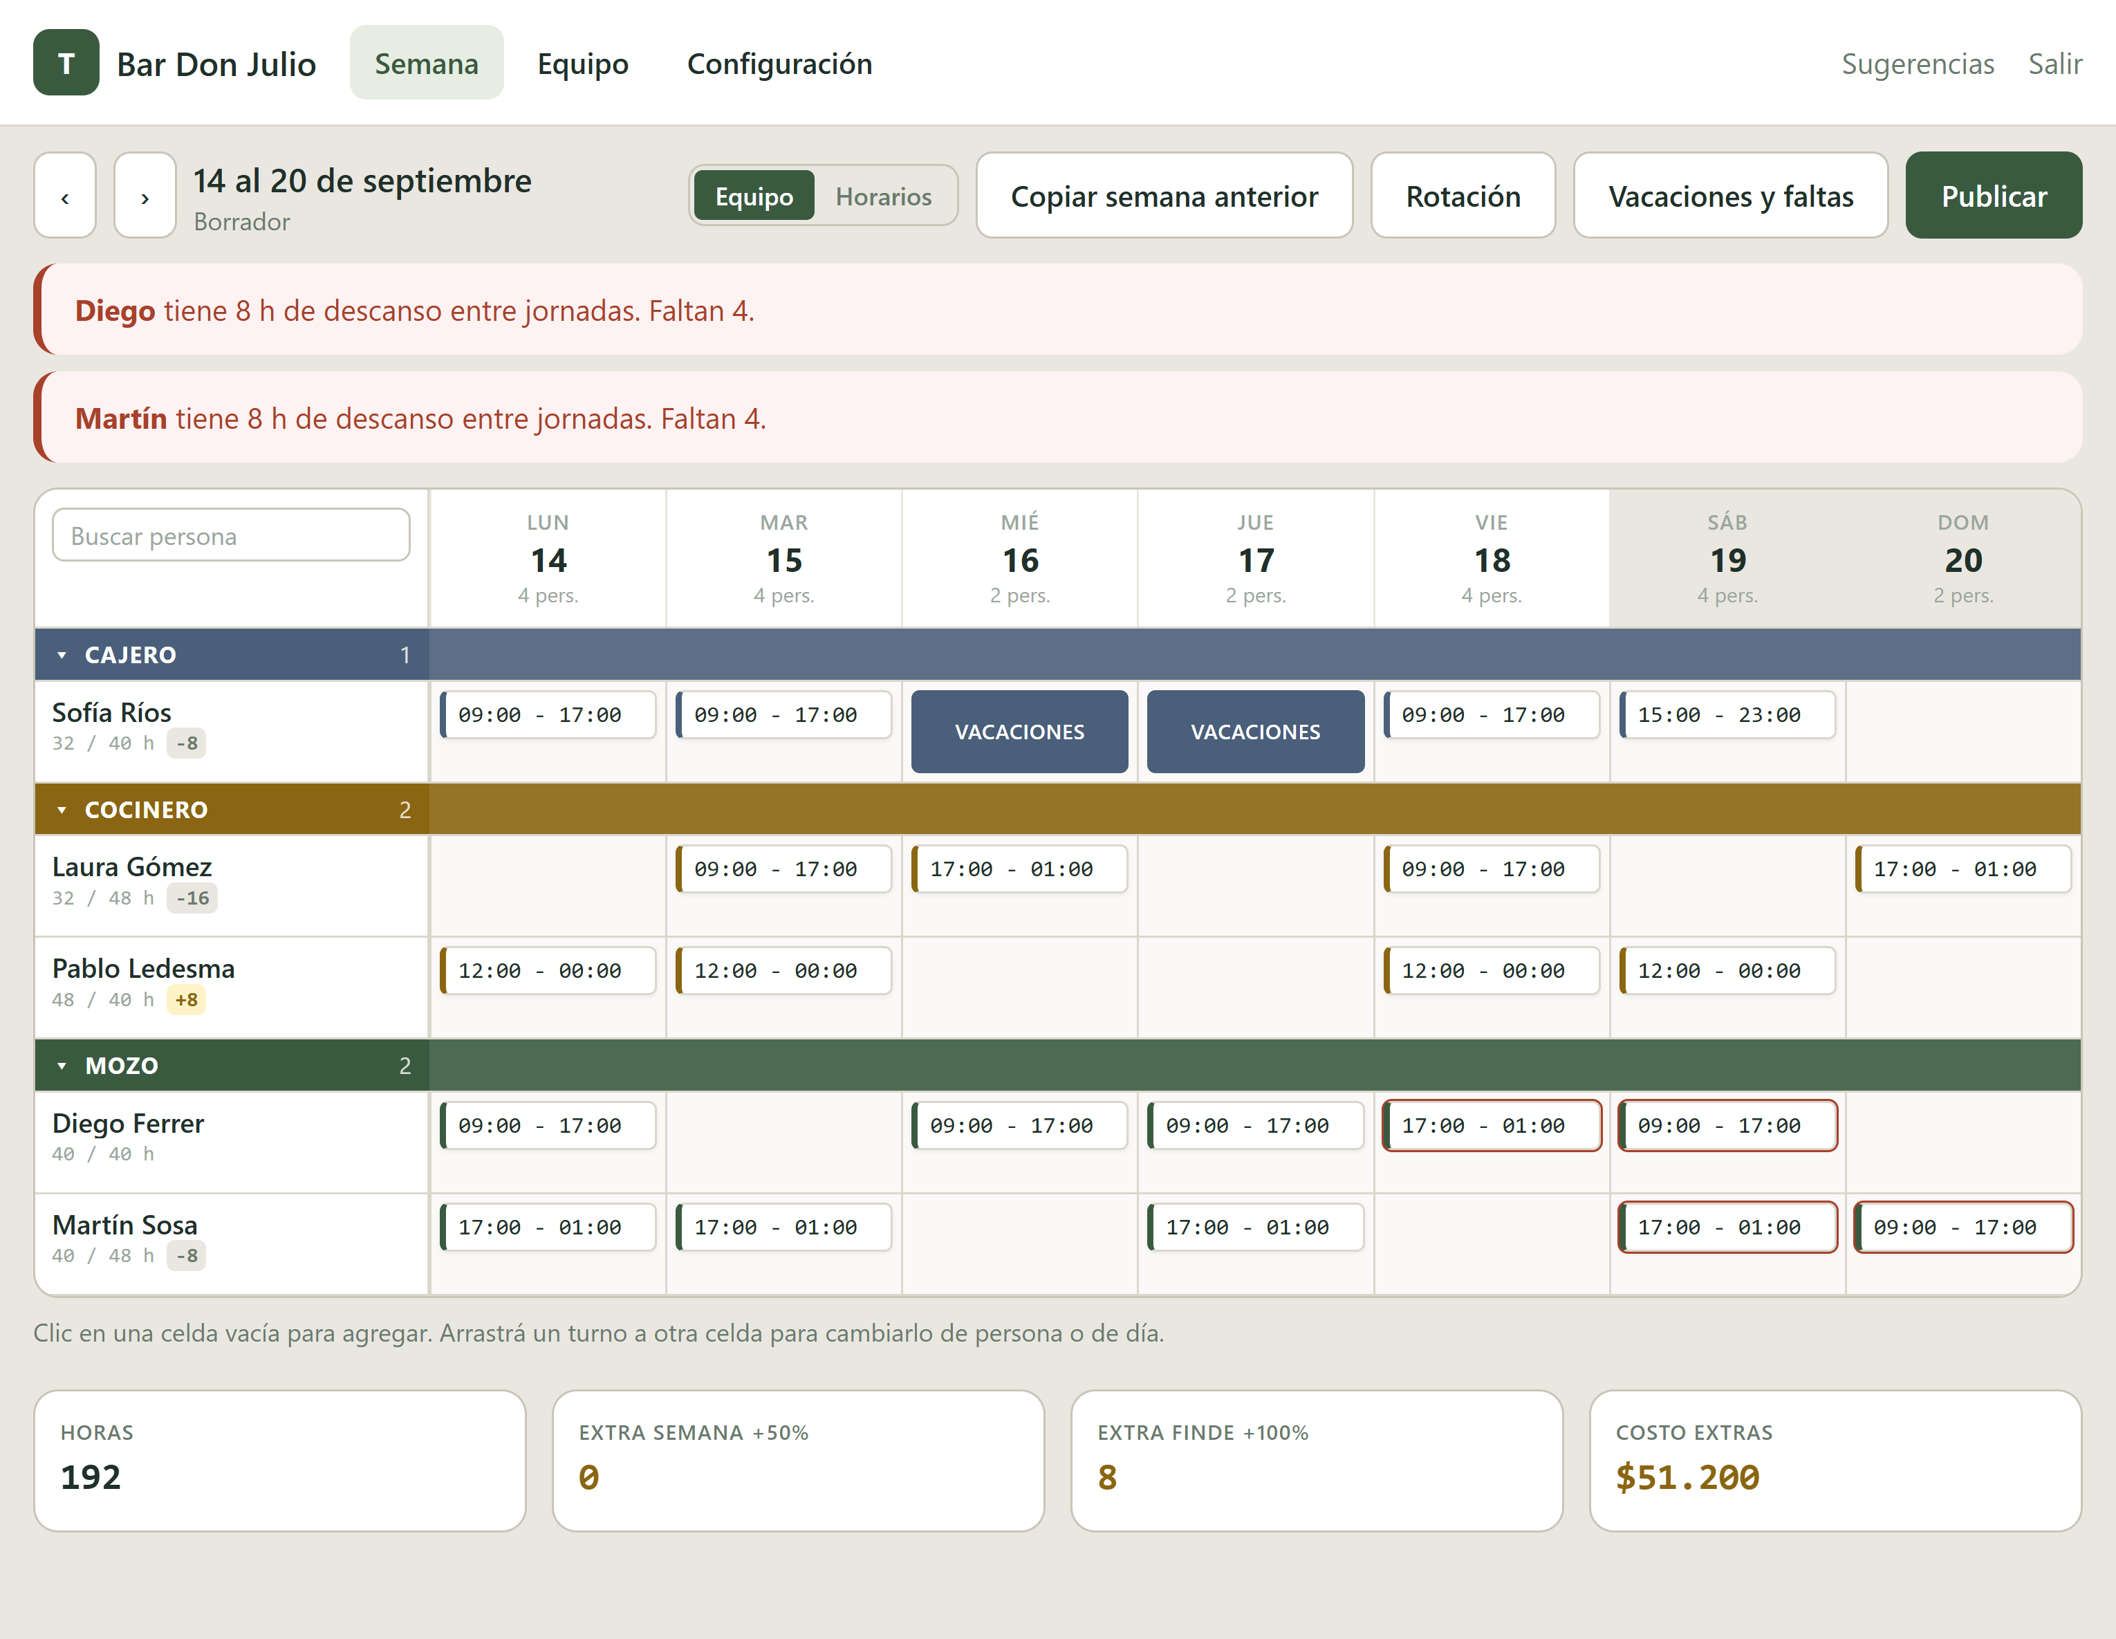Viewport: 2116px width, 1639px height.
Task: Click Salir to log out
Action: coord(2055,63)
